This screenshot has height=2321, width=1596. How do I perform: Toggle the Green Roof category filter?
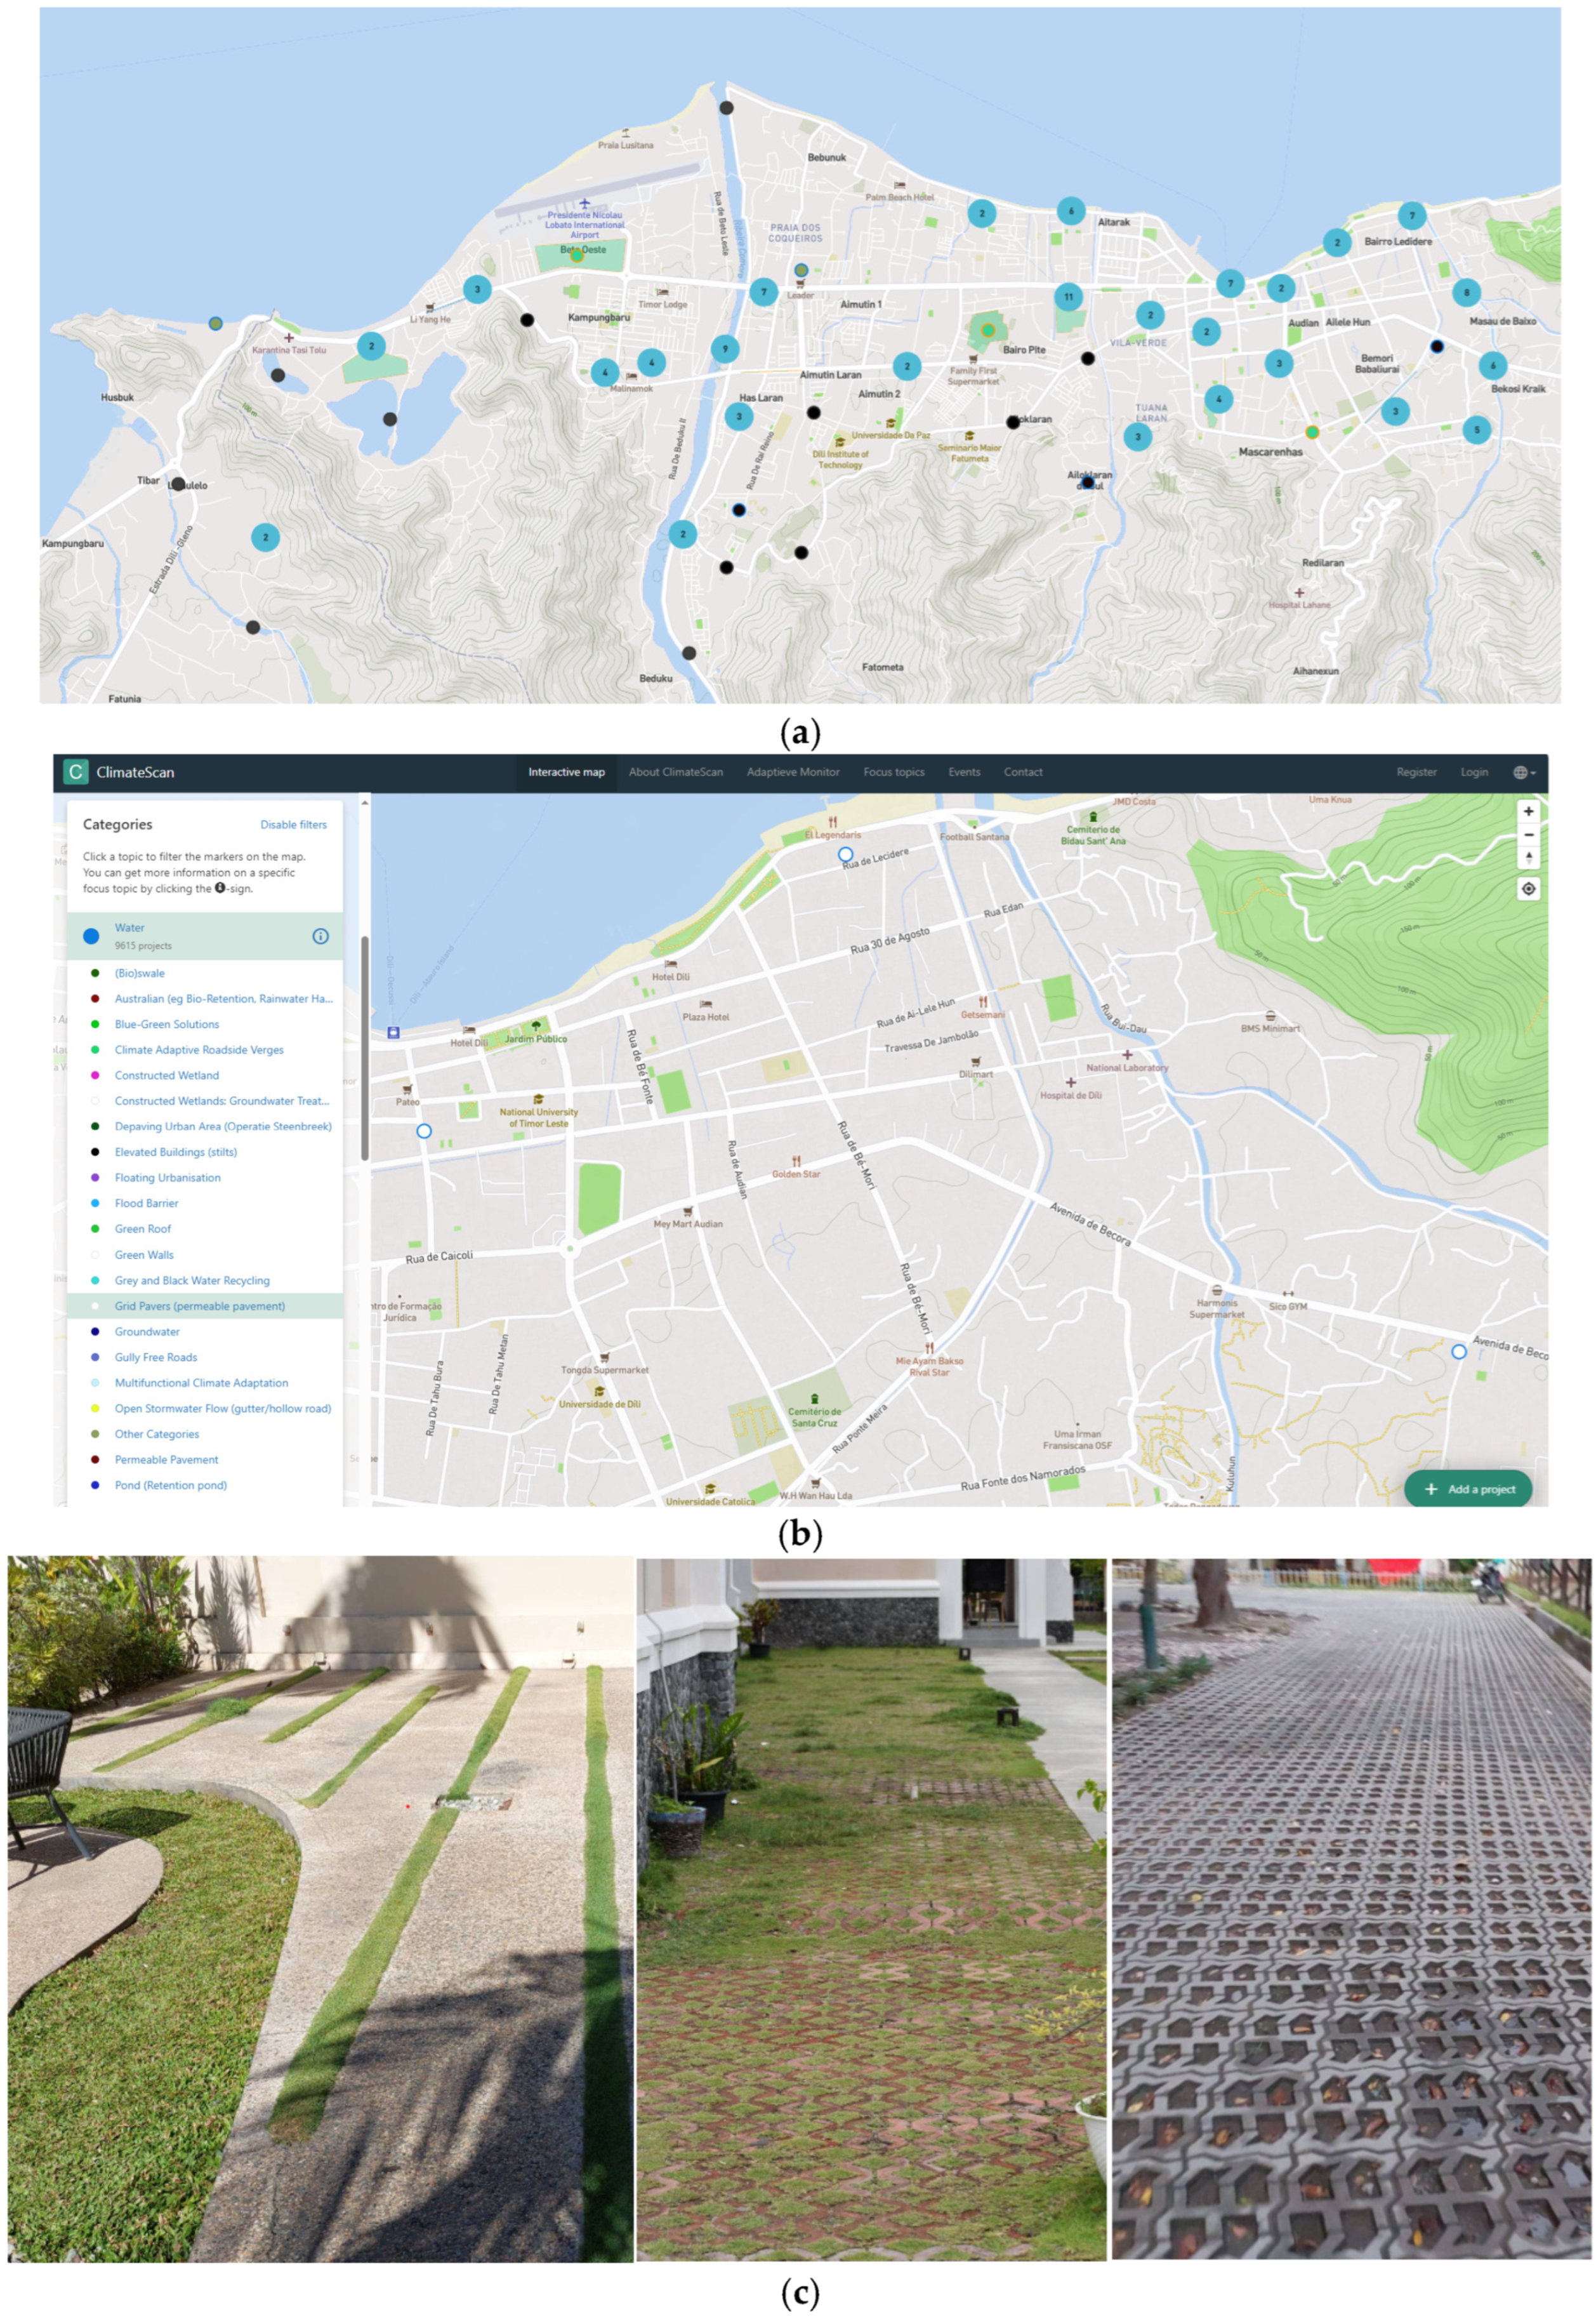click(143, 1228)
